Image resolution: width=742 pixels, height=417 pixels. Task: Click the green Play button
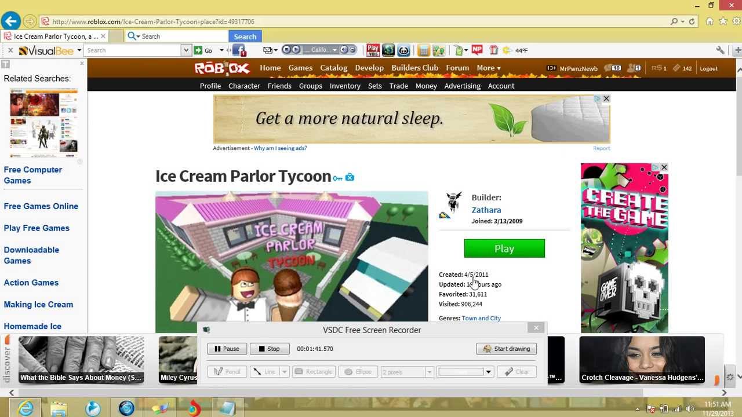coord(504,248)
